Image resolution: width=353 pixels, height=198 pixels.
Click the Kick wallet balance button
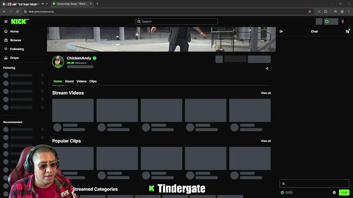pyautogui.click(x=331, y=21)
